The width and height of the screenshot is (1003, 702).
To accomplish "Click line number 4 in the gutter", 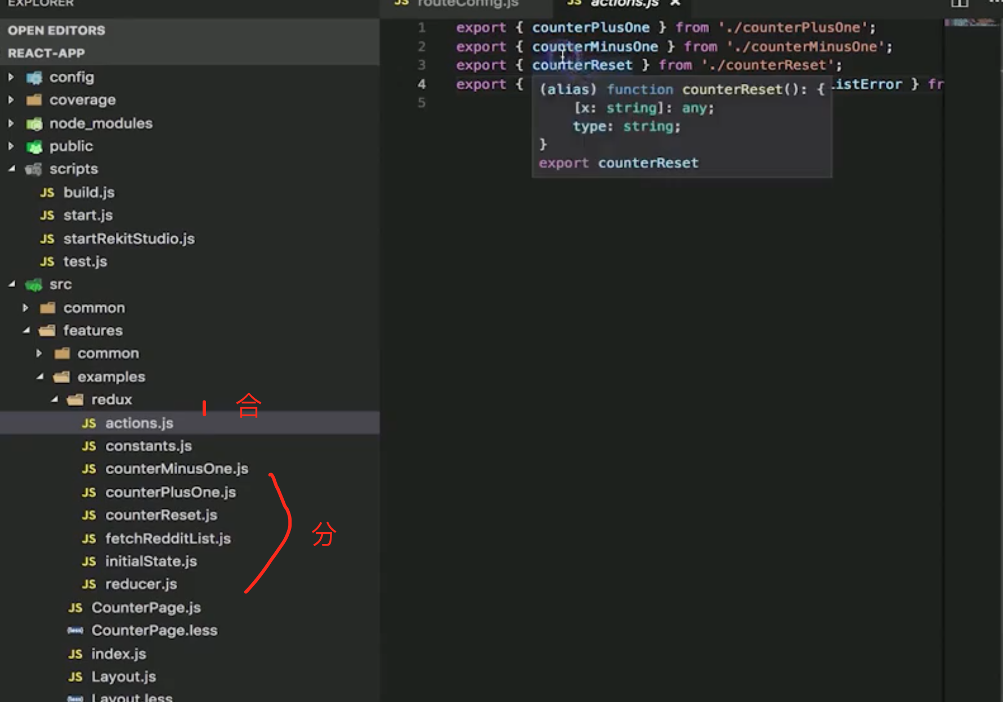I will point(422,84).
